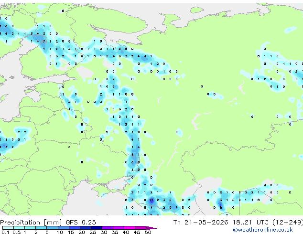Pick the legend swatch between 15 and 20
This screenshot has width=303, height=234.
tap(75, 228)
